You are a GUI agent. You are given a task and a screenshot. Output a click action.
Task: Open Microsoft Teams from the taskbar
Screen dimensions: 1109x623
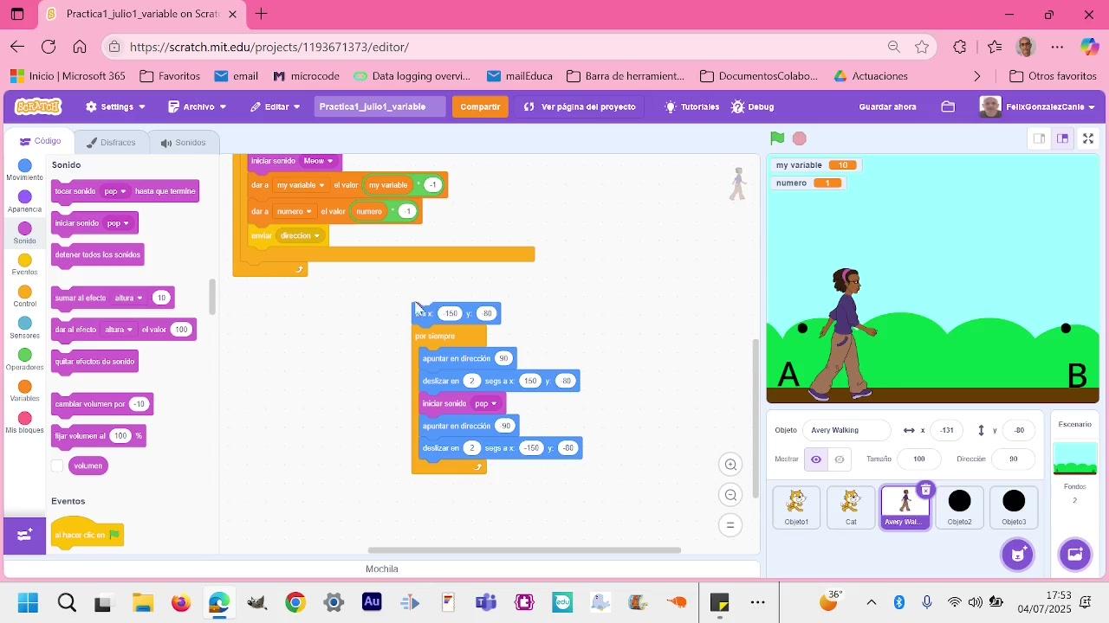[485, 603]
